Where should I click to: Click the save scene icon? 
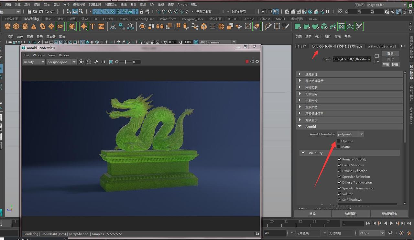click(41, 12)
